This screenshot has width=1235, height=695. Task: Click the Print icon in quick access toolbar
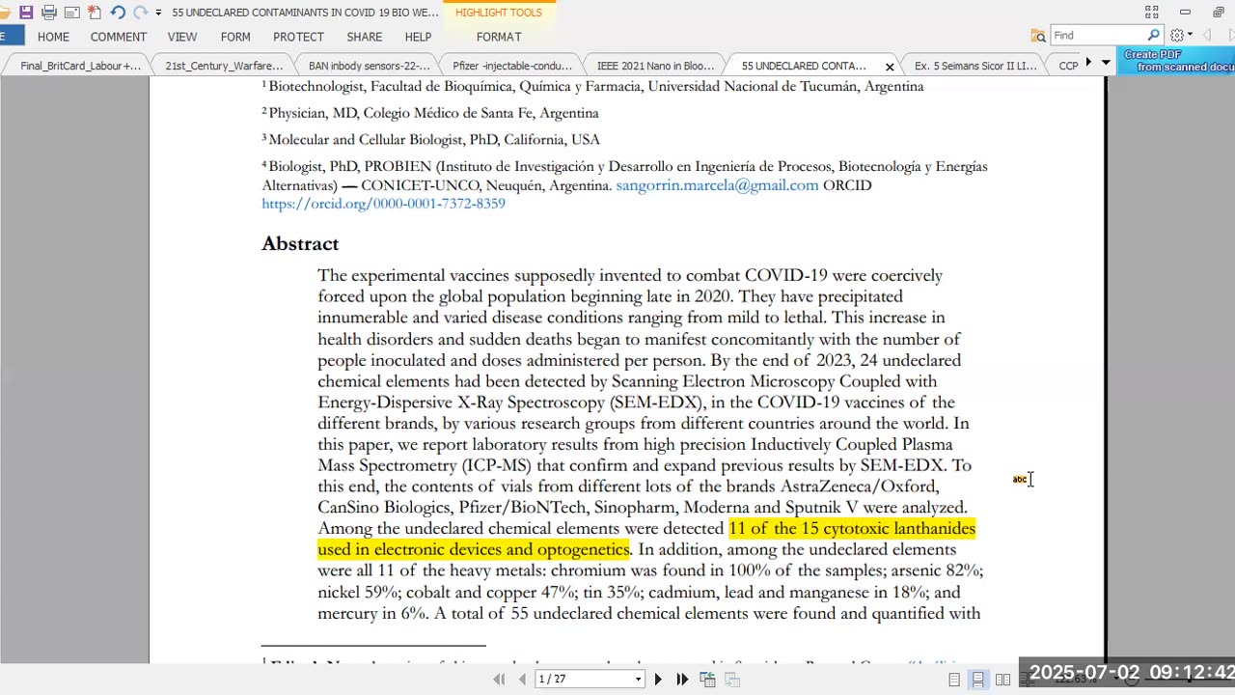[x=48, y=13]
